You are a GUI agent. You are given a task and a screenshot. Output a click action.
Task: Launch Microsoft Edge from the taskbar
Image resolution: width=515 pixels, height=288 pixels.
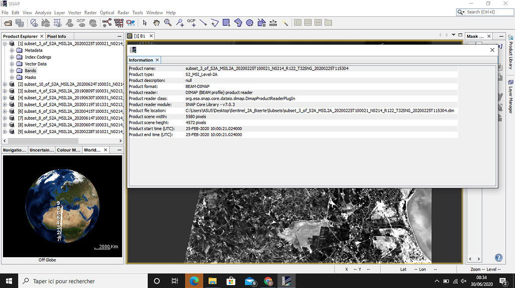[x=194, y=280]
